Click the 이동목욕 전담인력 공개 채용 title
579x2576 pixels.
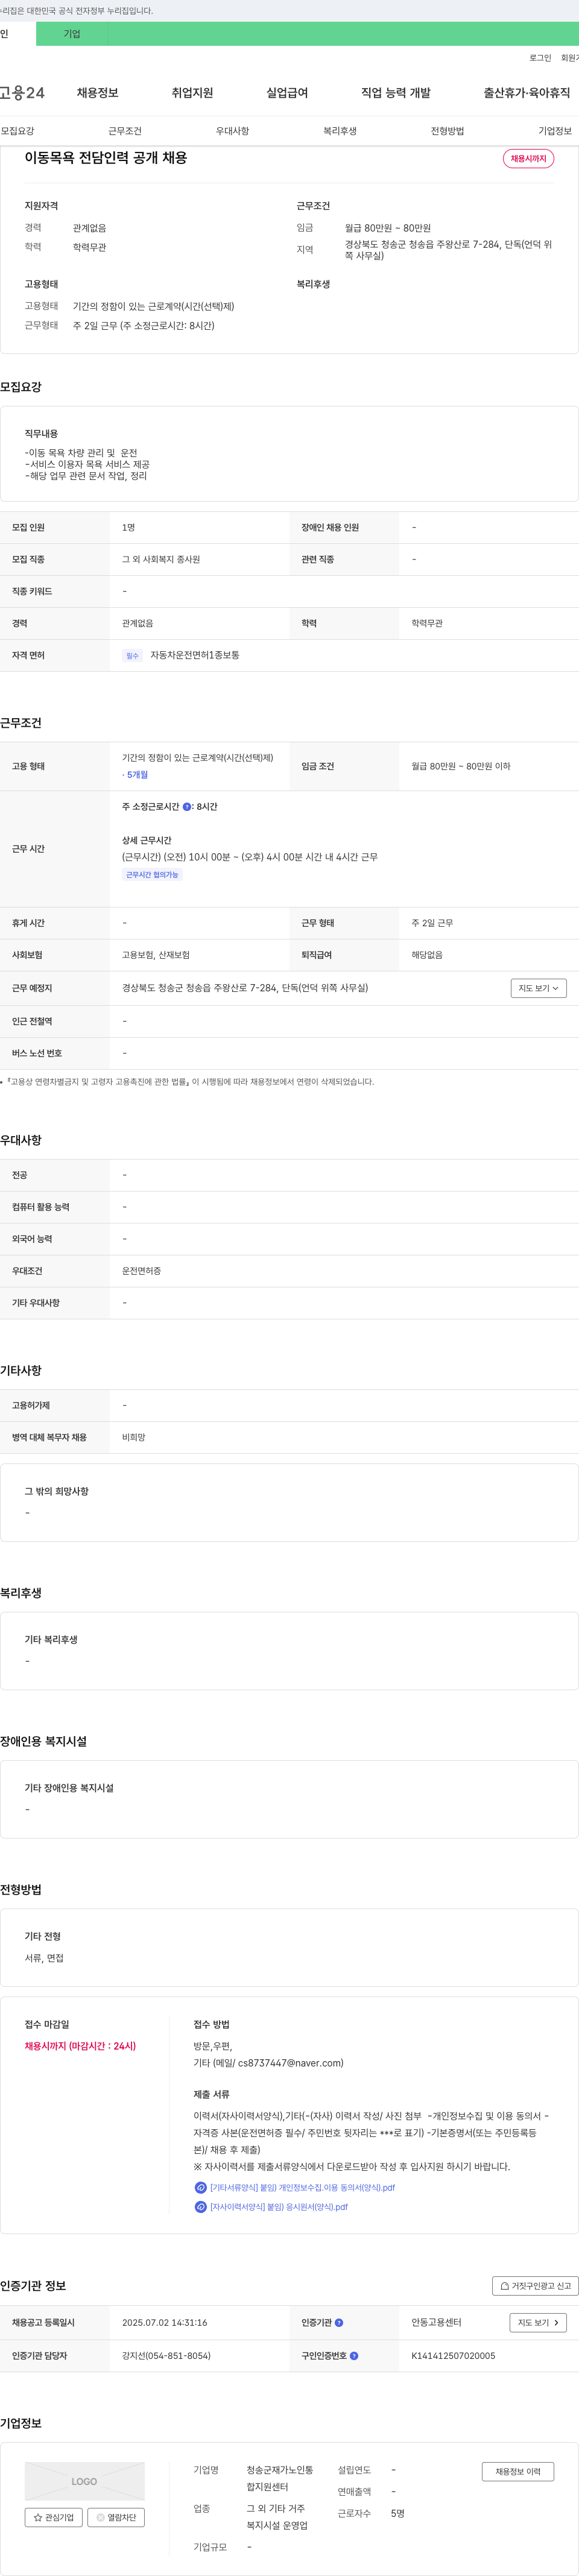coord(106,158)
